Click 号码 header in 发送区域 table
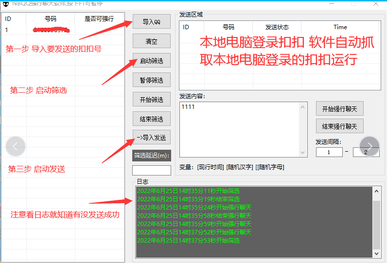 (x=229, y=27)
